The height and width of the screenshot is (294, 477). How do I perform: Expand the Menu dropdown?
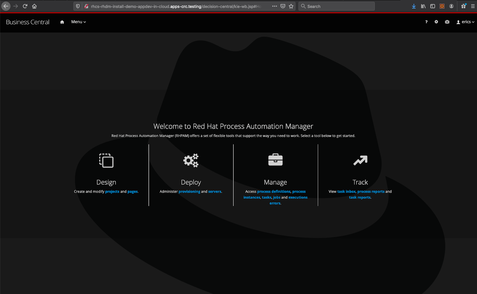[78, 22]
